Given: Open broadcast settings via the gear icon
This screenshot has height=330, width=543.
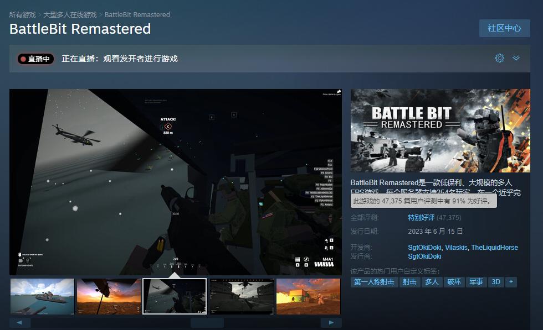Looking at the screenshot, I should pyautogui.click(x=499, y=57).
